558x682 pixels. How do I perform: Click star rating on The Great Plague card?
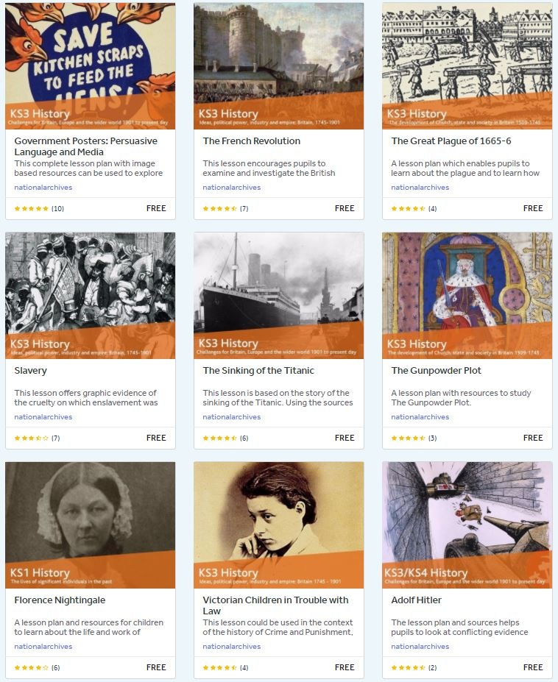tap(408, 209)
